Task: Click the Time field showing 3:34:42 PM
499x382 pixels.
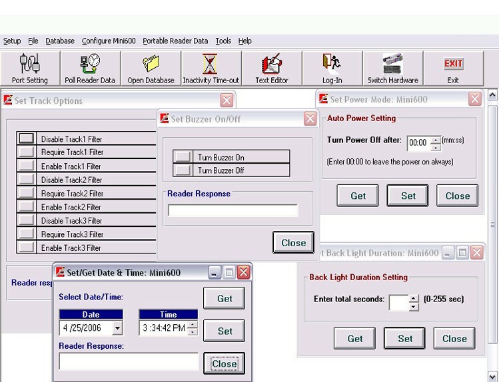Action: 163,327
